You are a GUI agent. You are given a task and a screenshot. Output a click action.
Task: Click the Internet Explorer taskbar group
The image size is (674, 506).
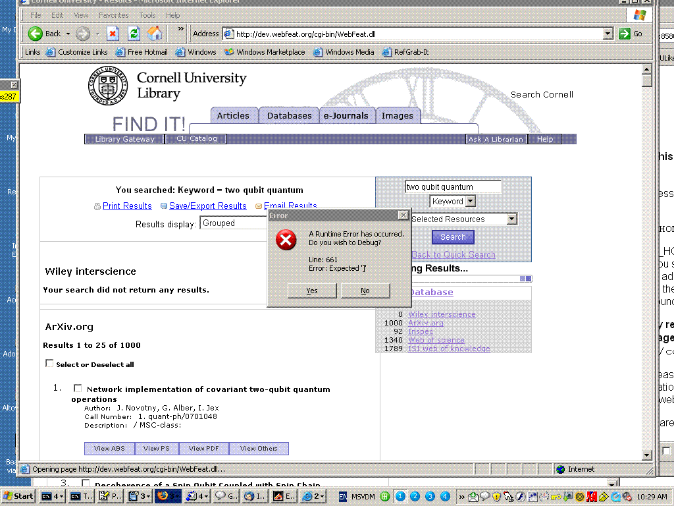point(313,496)
